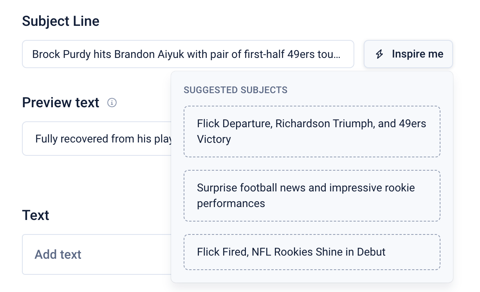Click the "Text" section heading
The width and height of the screenshot is (480, 292).
click(36, 215)
